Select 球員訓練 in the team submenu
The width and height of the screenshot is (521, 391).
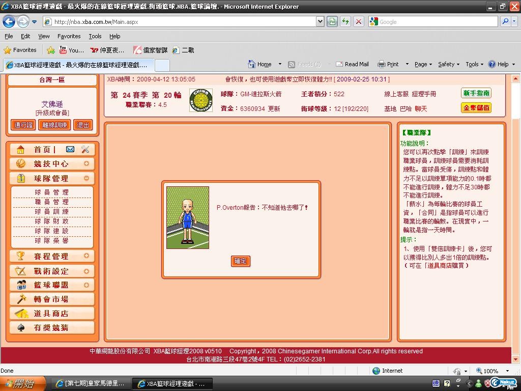coord(51,211)
